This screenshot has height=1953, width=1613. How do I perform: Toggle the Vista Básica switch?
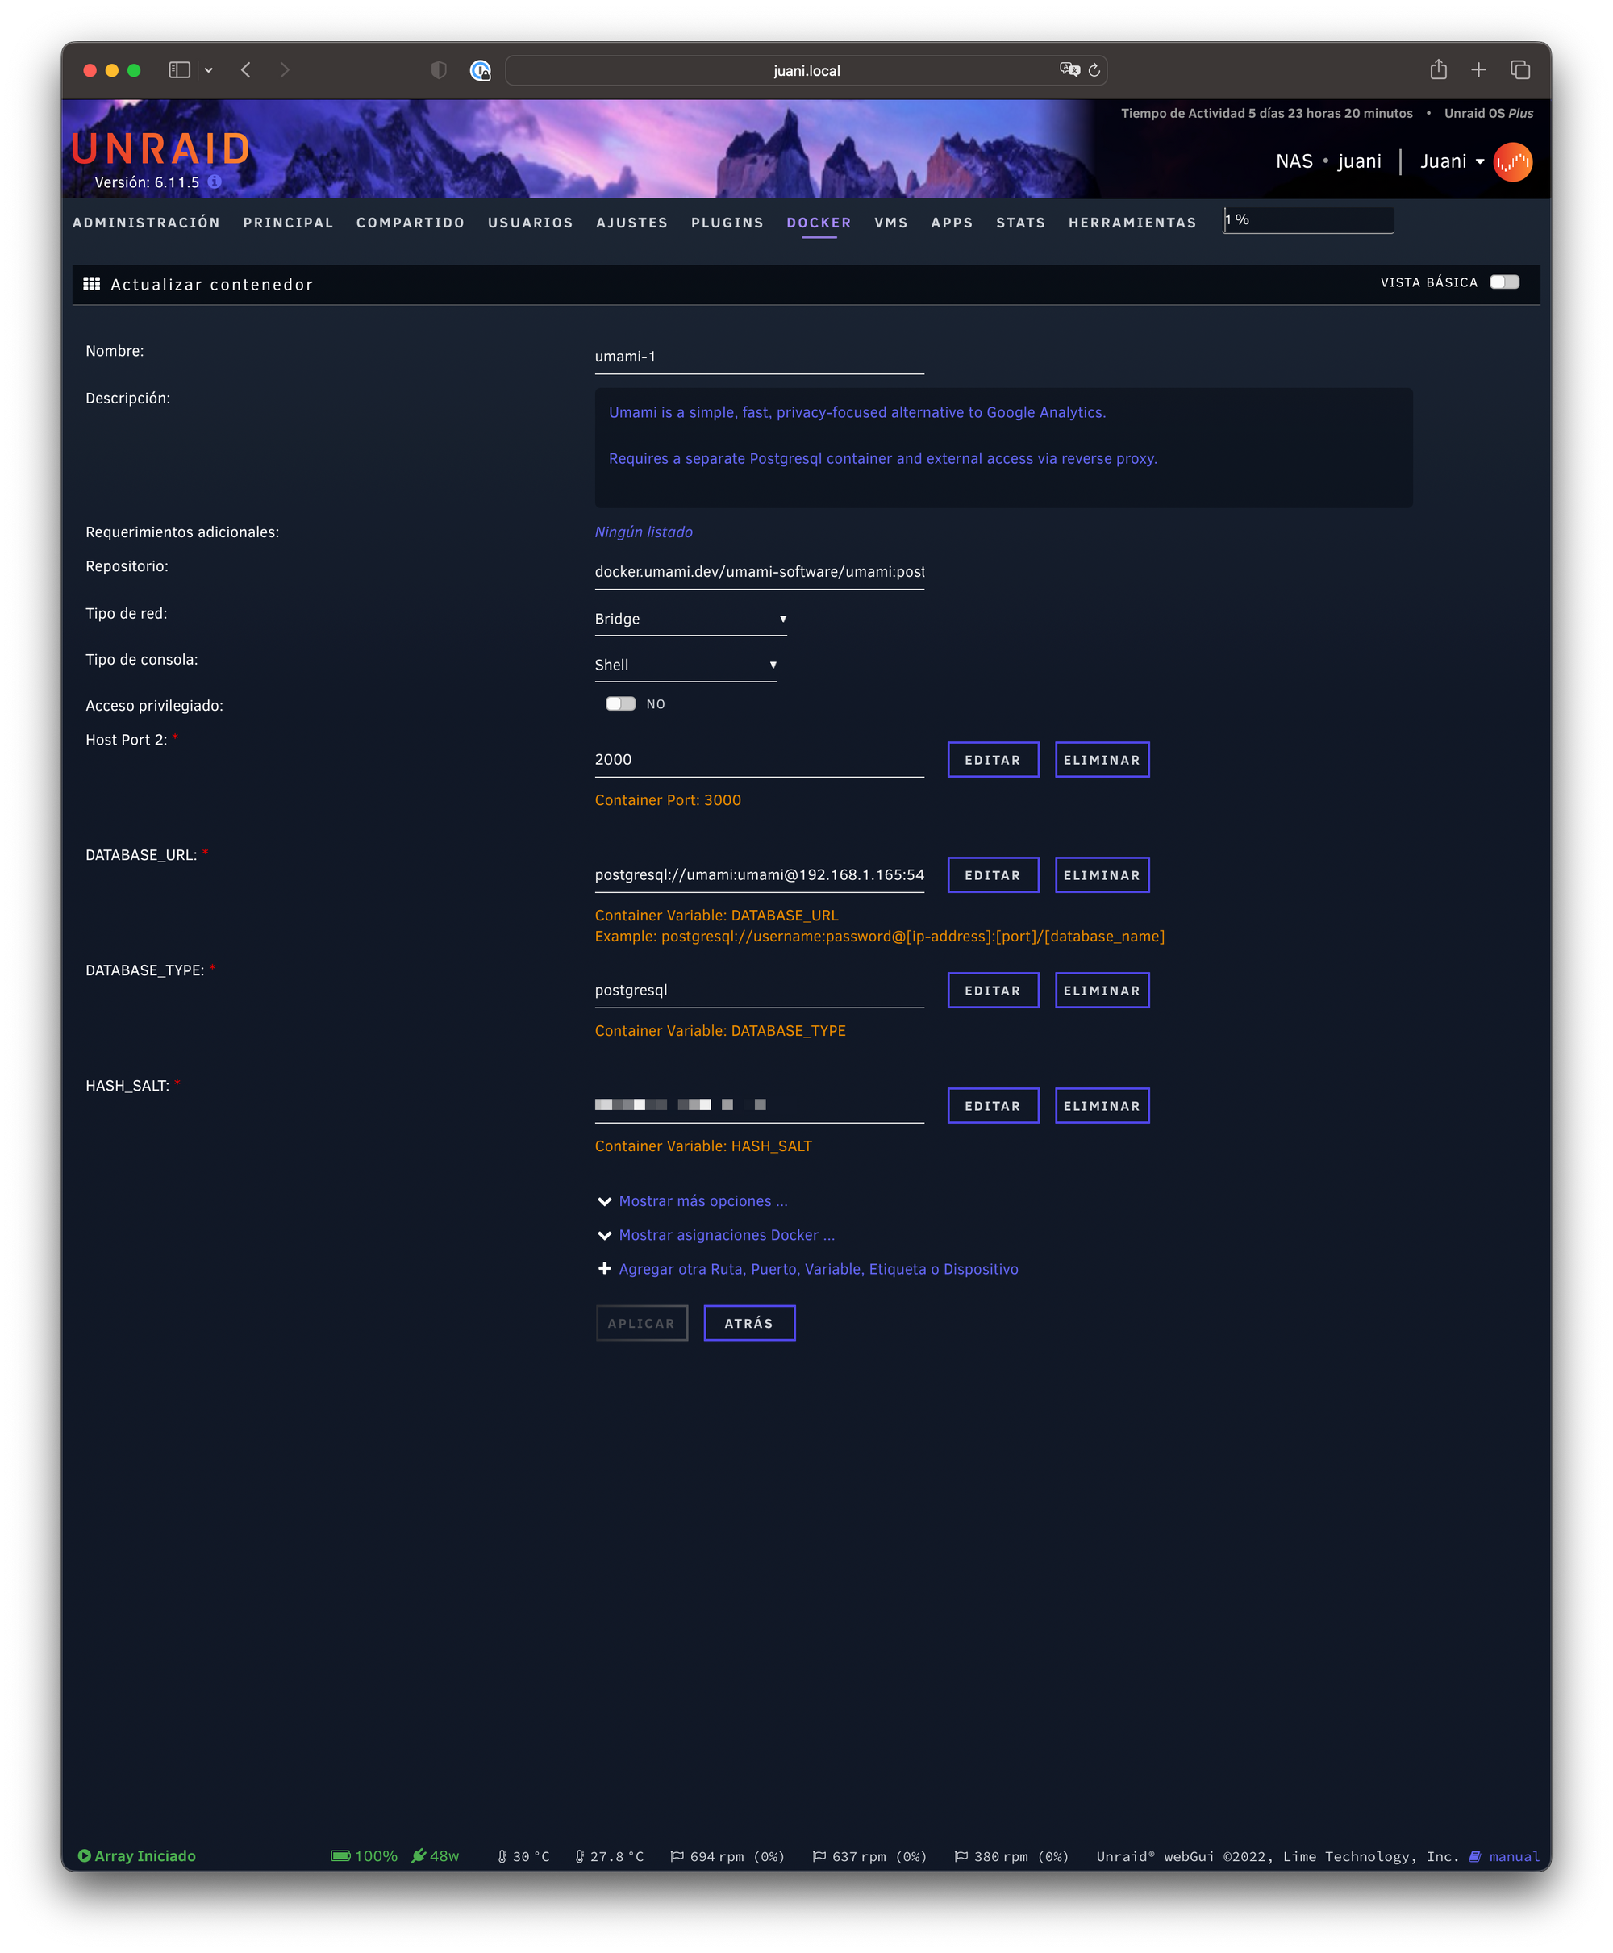tap(1504, 282)
